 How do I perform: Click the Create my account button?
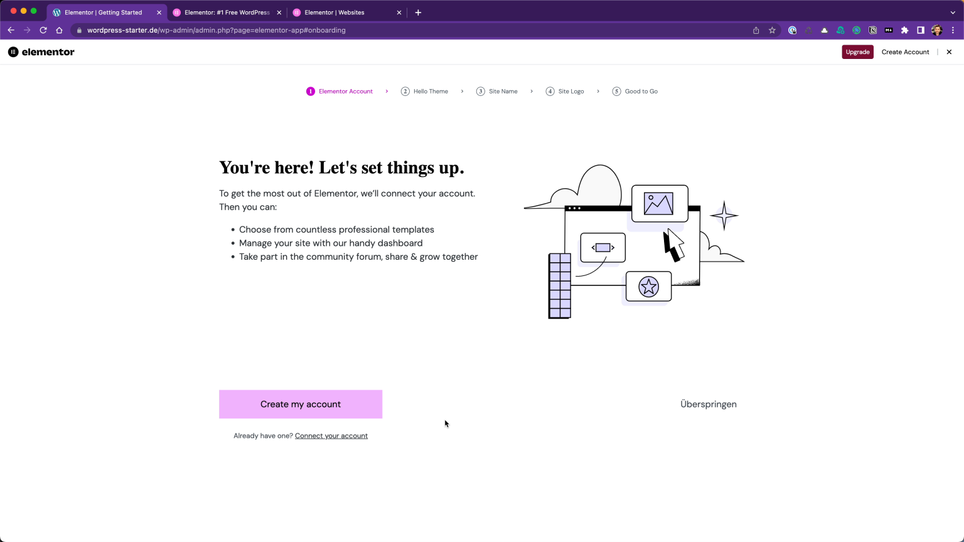[x=300, y=404]
